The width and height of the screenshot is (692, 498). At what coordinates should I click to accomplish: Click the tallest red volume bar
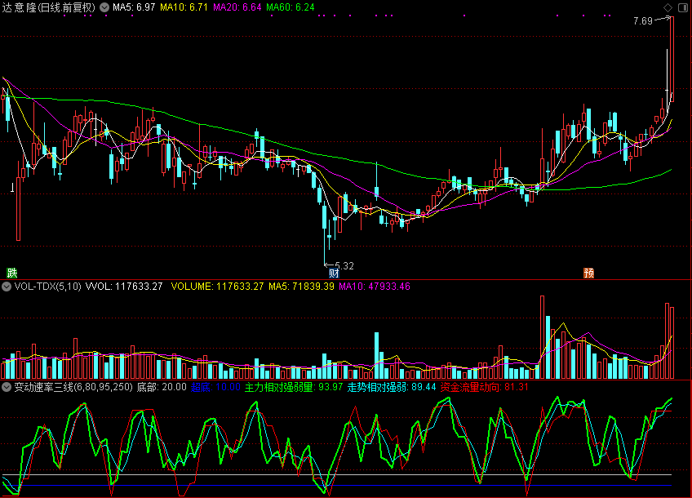[x=542, y=337]
